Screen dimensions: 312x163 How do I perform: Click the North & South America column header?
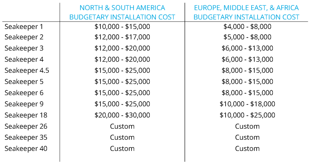point(122,12)
